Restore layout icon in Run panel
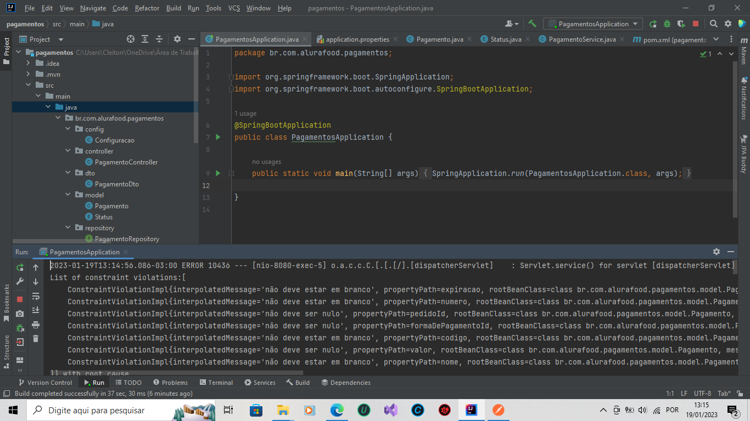750x421 pixels. [20, 360]
